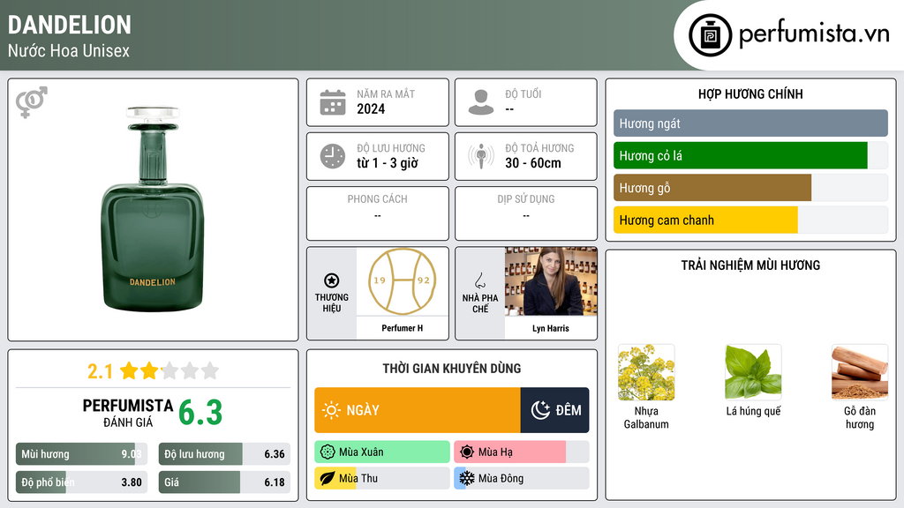Screen dimensions: 904x508
Task: Click the Gỗ đàn hương note image
Action: coord(860,372)
